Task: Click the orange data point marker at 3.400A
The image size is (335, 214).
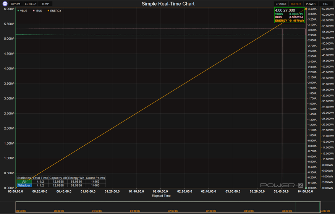Action: (x=306, y=8)
